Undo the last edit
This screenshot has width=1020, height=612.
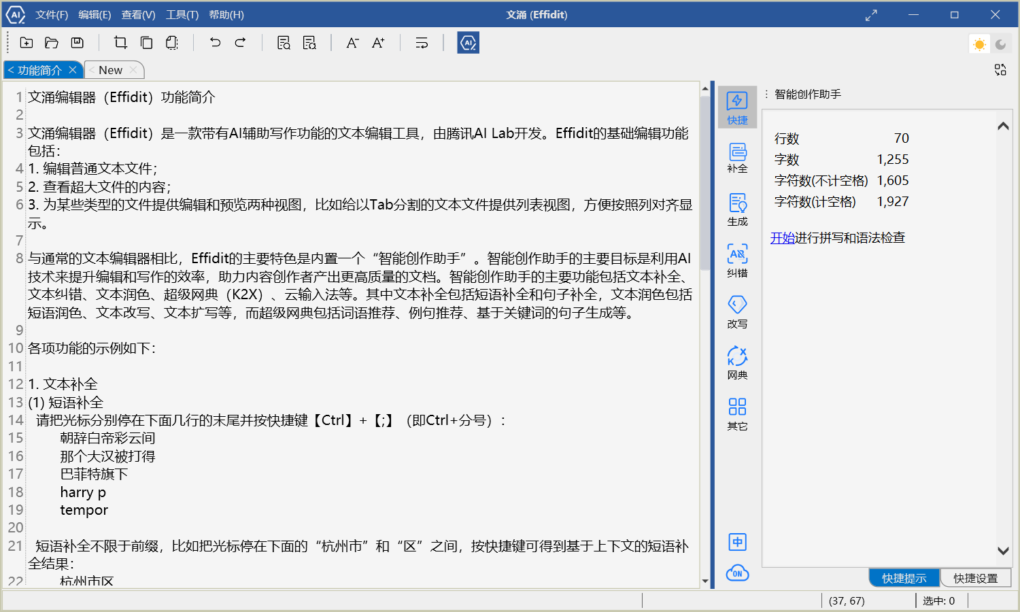point(215,43)
